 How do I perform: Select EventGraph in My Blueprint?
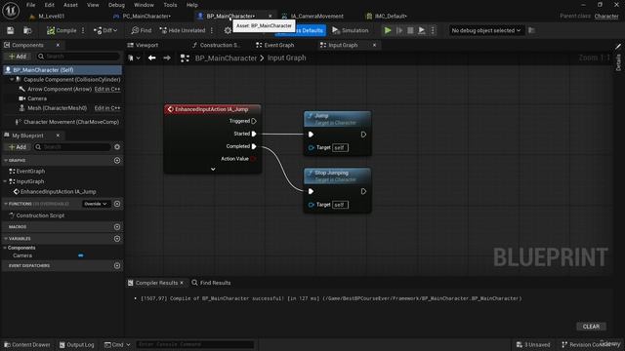(x=30, y=172)
